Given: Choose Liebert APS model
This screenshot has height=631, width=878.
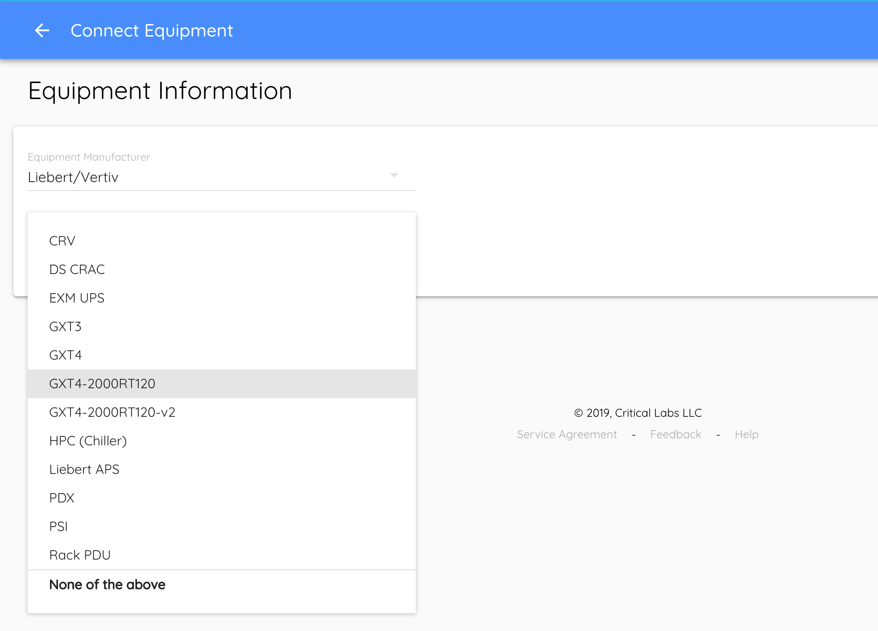Looking at the screenshot, I should (84, 469).
